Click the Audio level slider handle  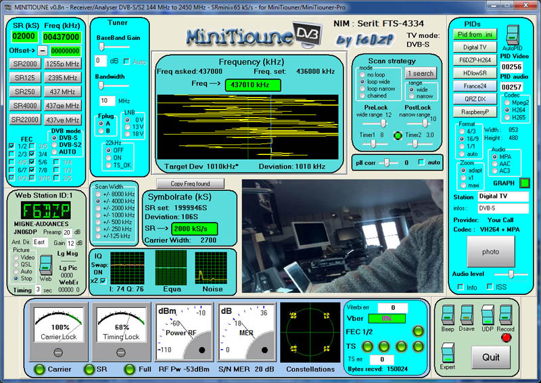pyautogui.click(x=511, y=274)
